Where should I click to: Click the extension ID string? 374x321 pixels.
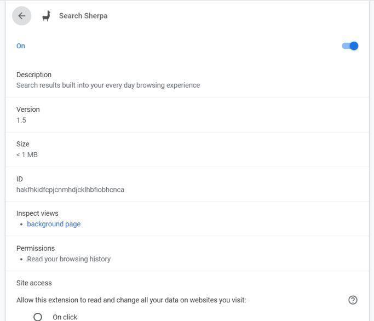(x=70, y=190)
